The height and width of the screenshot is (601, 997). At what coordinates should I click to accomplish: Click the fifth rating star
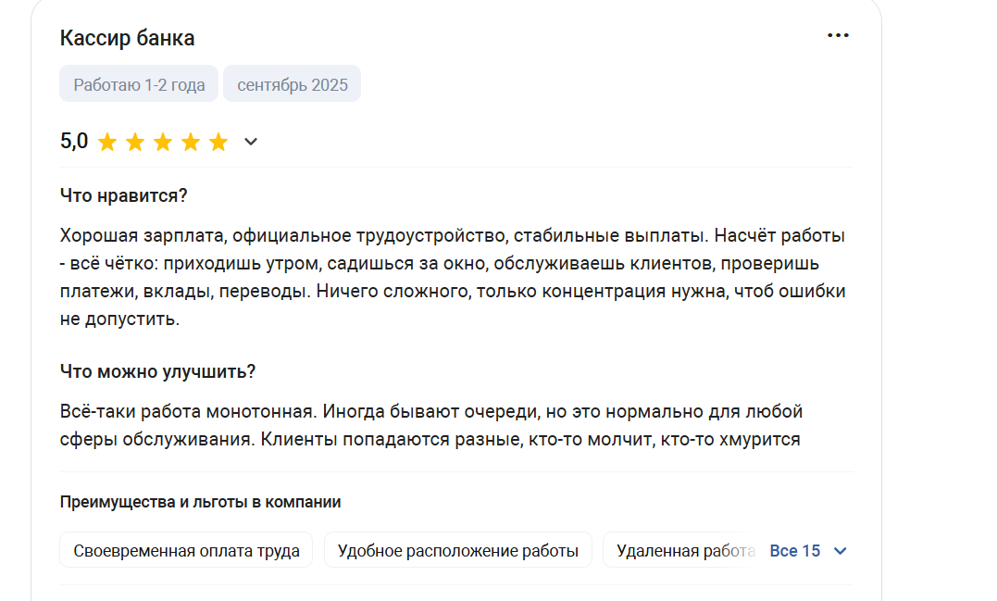[x=218, y=142]
